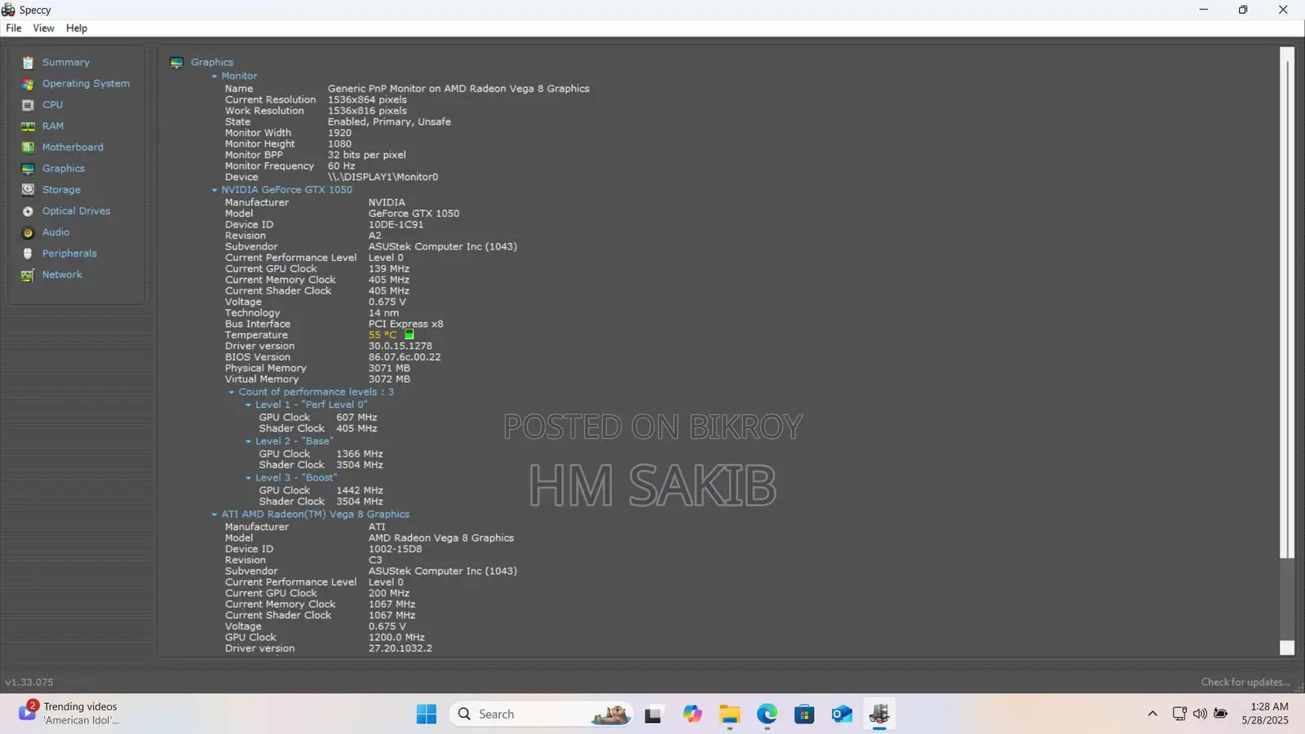The height and width of the screenshot is (734, 1305).
Task: Collapse Level 3 "Boost" node
Action: [x=249, y=478]
